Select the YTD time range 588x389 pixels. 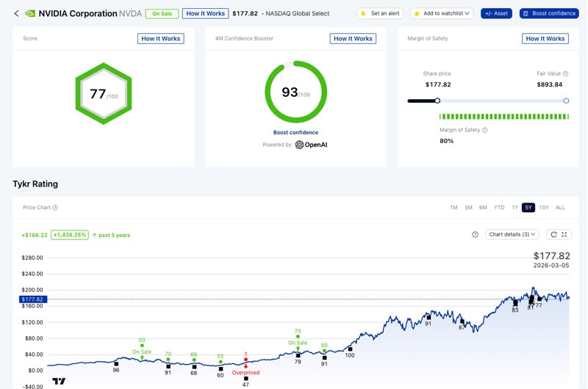coord(499,208)
